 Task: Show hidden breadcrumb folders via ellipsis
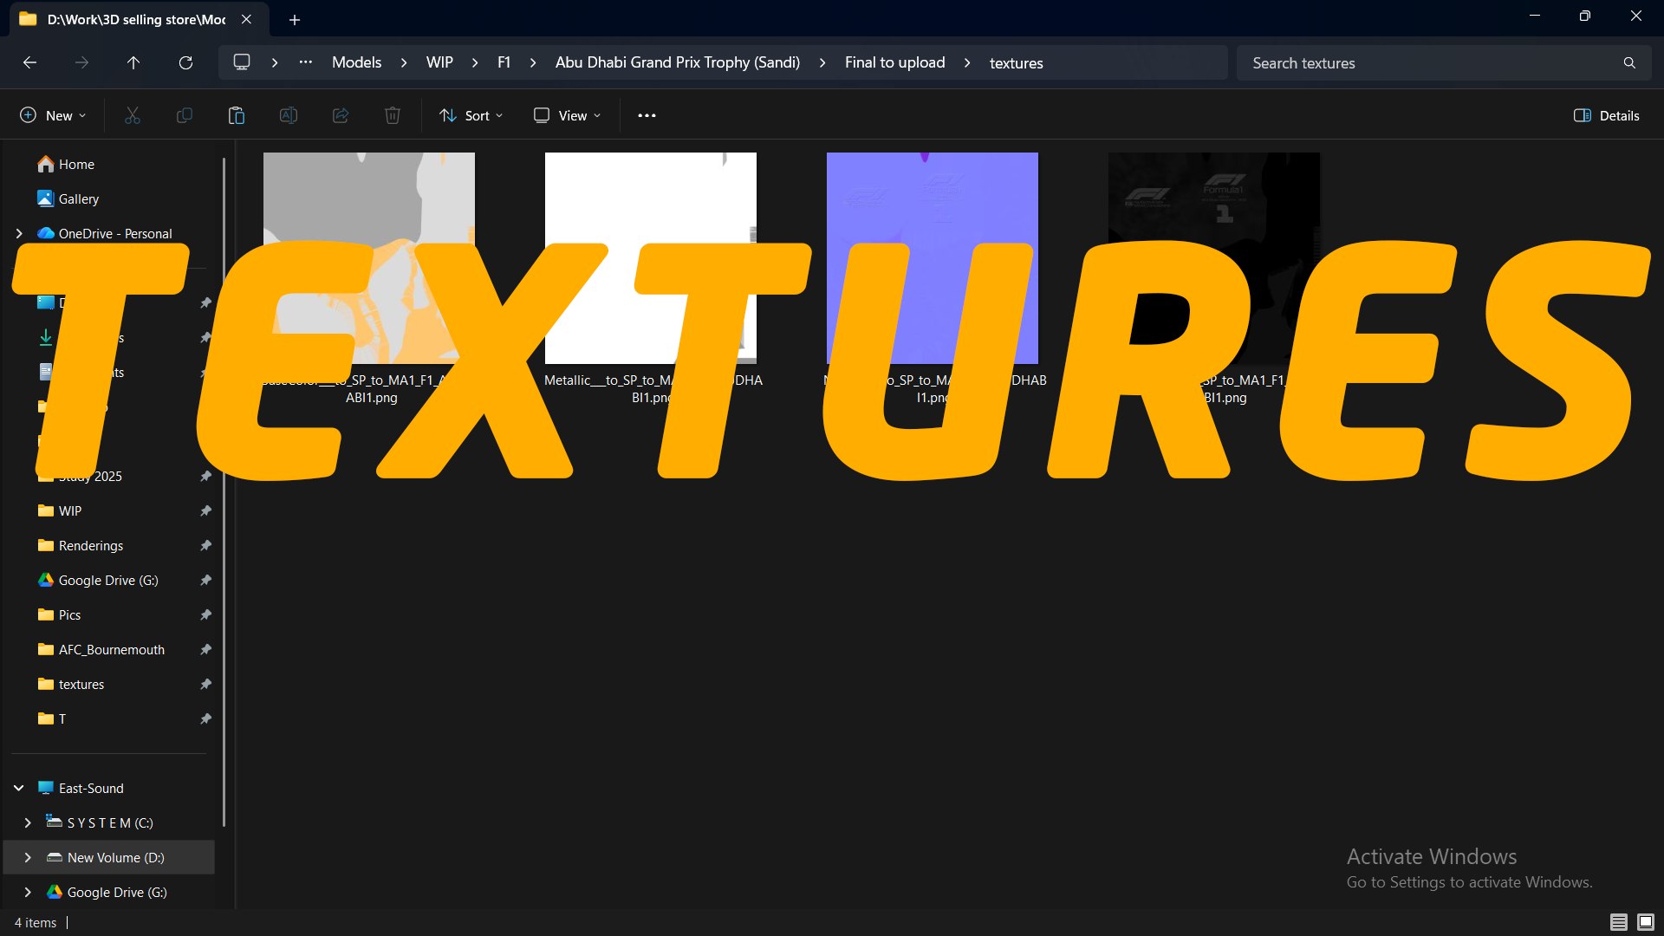[306, 62]
